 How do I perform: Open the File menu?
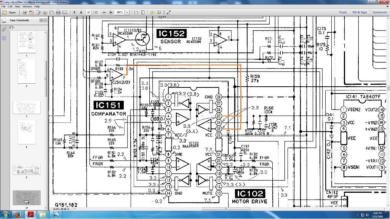[x=3, y=6]
